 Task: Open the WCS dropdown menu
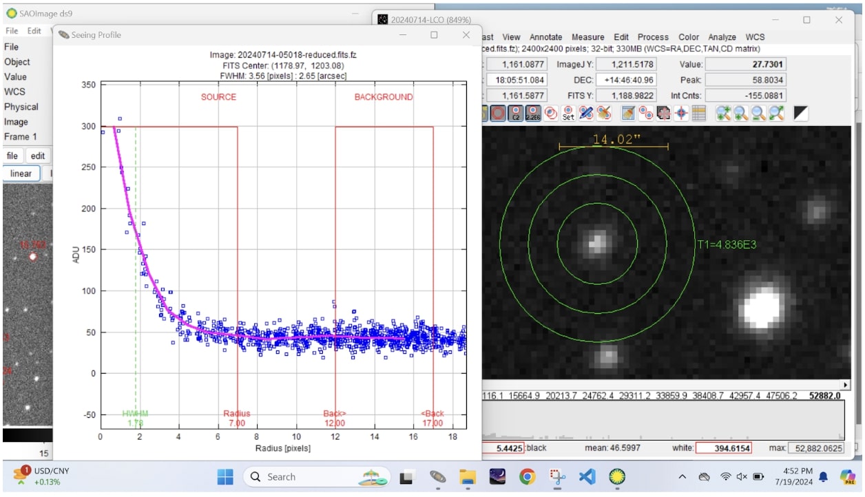[x=755, y=37]
